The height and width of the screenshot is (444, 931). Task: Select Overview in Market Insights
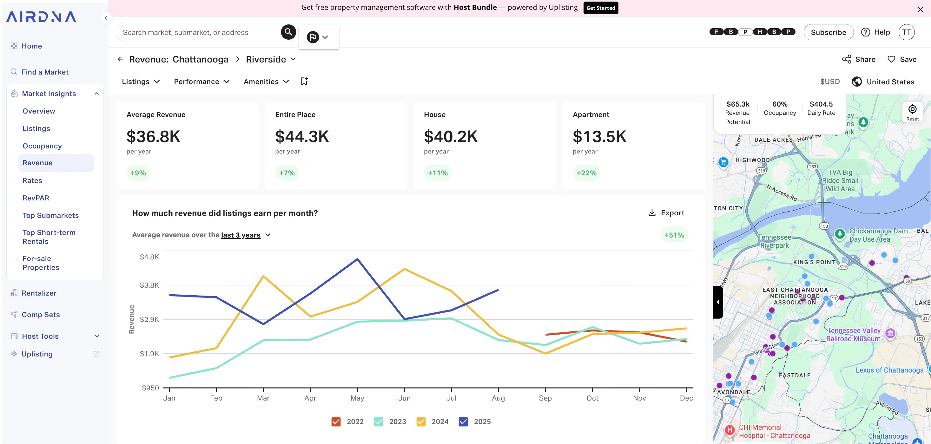pyautogui.click(x=39, y=111)
